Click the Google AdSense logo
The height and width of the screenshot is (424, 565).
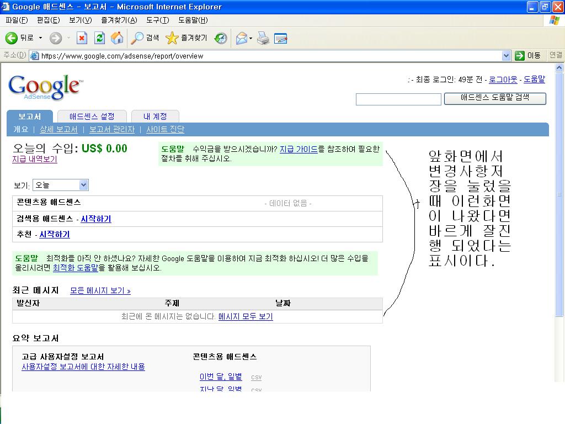coord(45,87)
